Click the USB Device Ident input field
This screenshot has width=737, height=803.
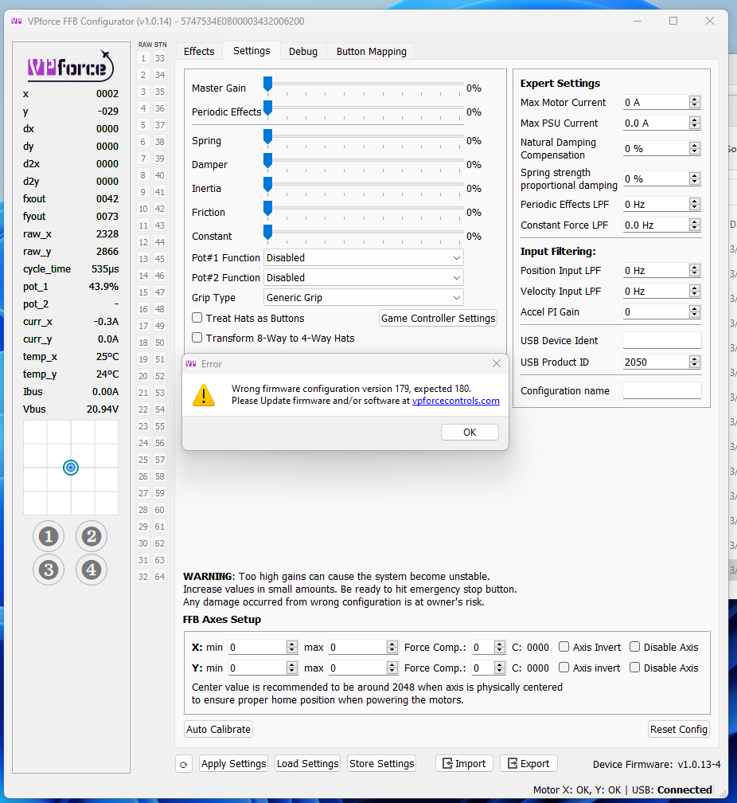[x=661, y=341]
